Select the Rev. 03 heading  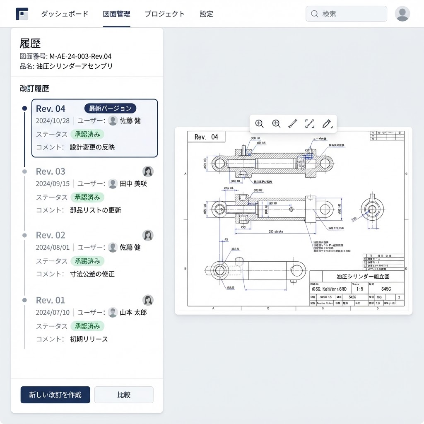tap(51, 171)
